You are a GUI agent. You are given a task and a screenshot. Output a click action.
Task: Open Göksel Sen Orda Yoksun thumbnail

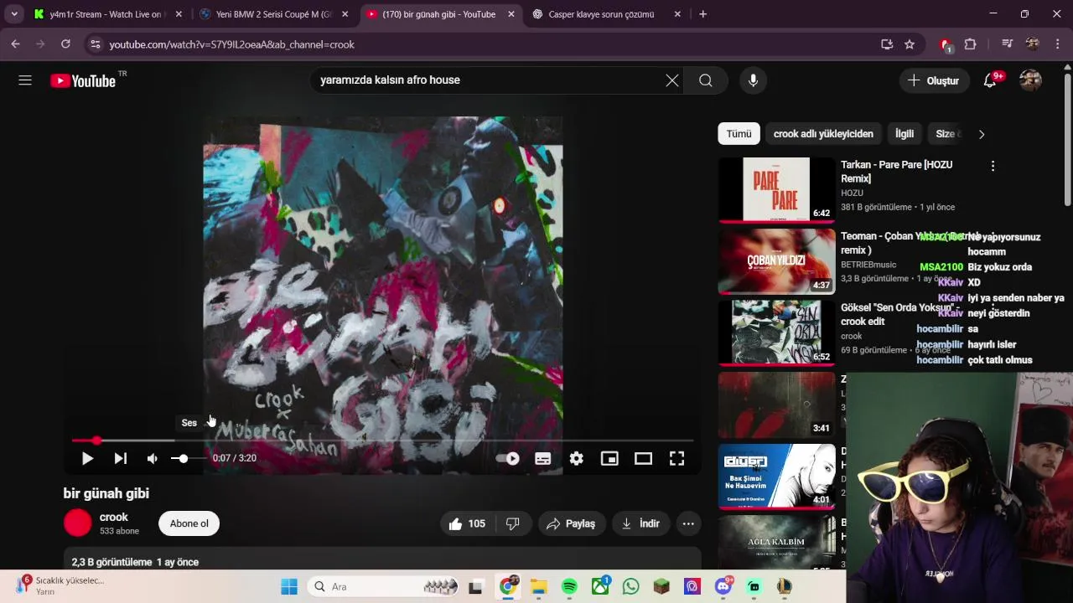pos(776,332)
